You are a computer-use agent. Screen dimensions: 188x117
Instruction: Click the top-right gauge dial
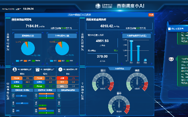click(137, 82)
